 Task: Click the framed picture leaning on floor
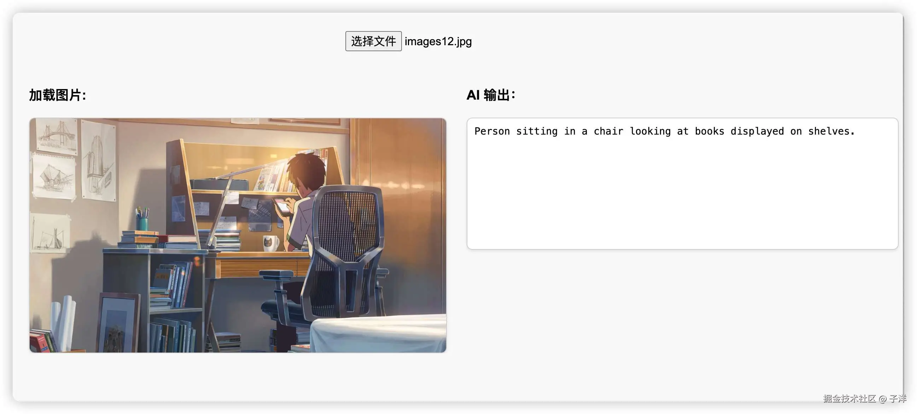pyautogui.click(x=117, y=323)
